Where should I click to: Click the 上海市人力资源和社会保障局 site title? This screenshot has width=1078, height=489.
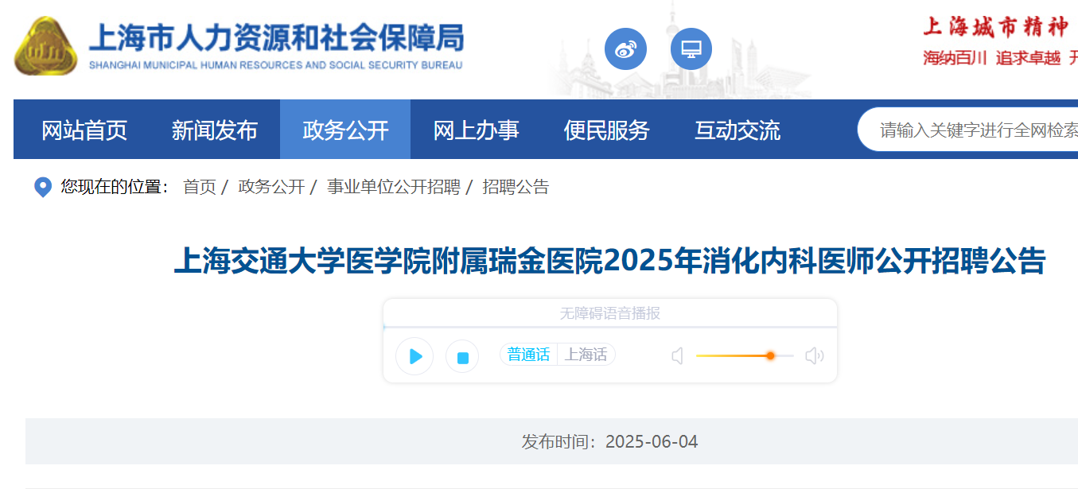276,38
